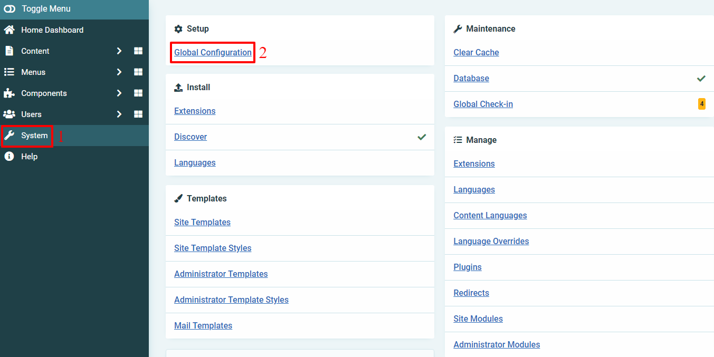This screenshot has width=714, height=357.
Task: Open the Content dashboard grid icon
Action: click(138, 51)
